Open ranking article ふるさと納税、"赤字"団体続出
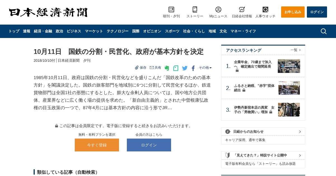336x176 pixels. (x=254, y=88)
